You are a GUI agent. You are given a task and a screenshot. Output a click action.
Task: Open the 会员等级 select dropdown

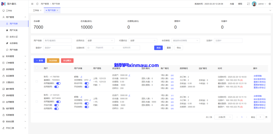[x=186, y=41]
